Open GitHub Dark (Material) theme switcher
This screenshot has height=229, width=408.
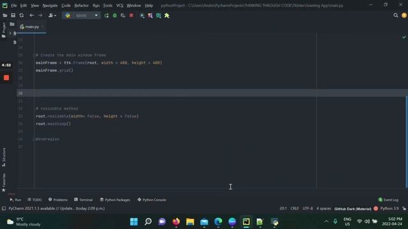[x=353, y=209]
